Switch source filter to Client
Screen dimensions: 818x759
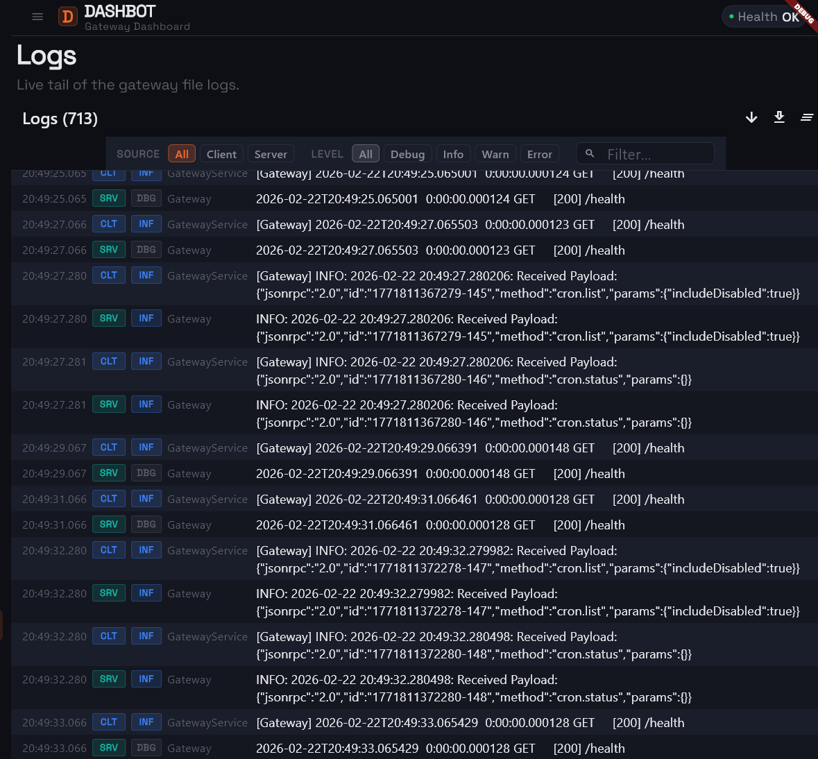point(221,153)
